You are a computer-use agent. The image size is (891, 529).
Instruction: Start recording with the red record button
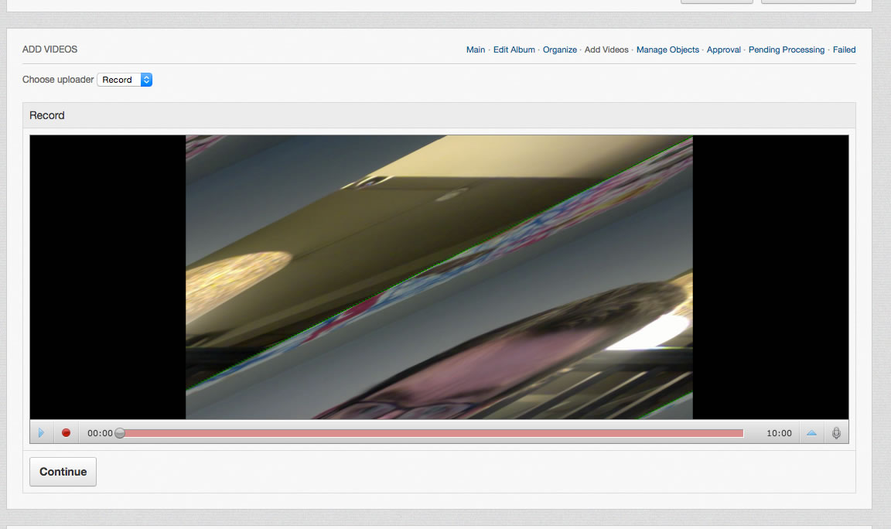click(66, 433)
